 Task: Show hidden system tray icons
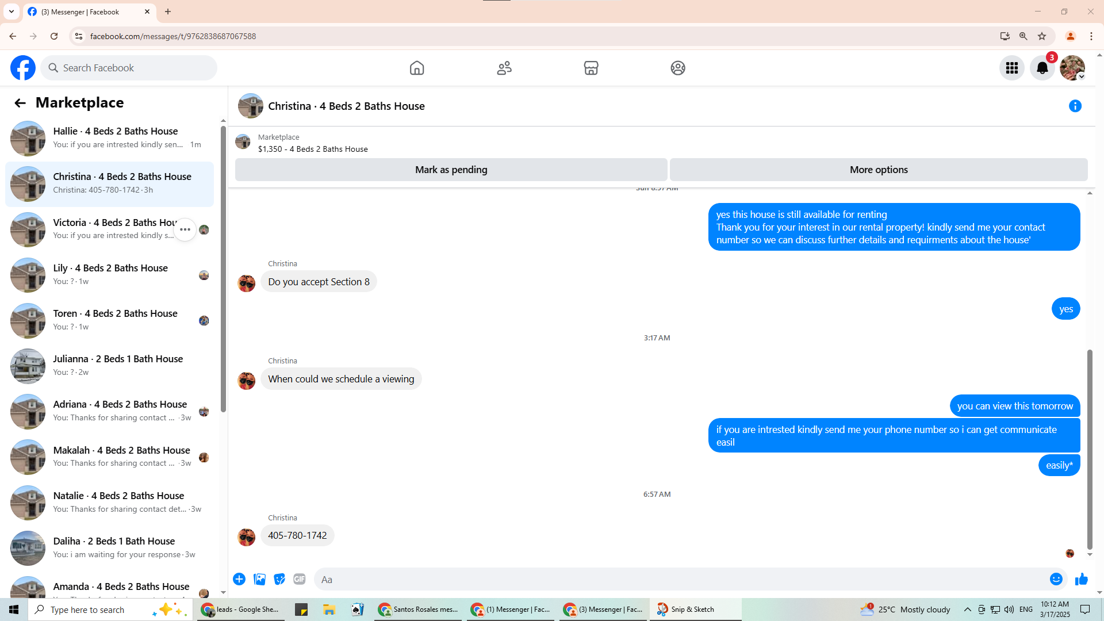pos(968,609)
